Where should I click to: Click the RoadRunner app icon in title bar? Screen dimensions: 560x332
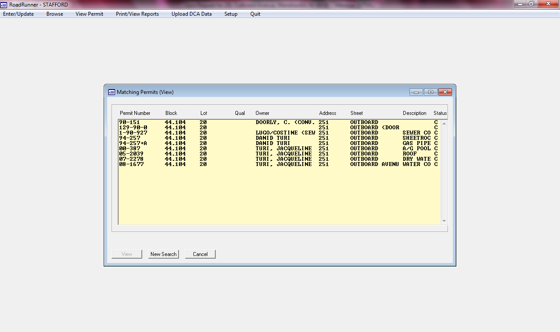[x=4, y=4]
